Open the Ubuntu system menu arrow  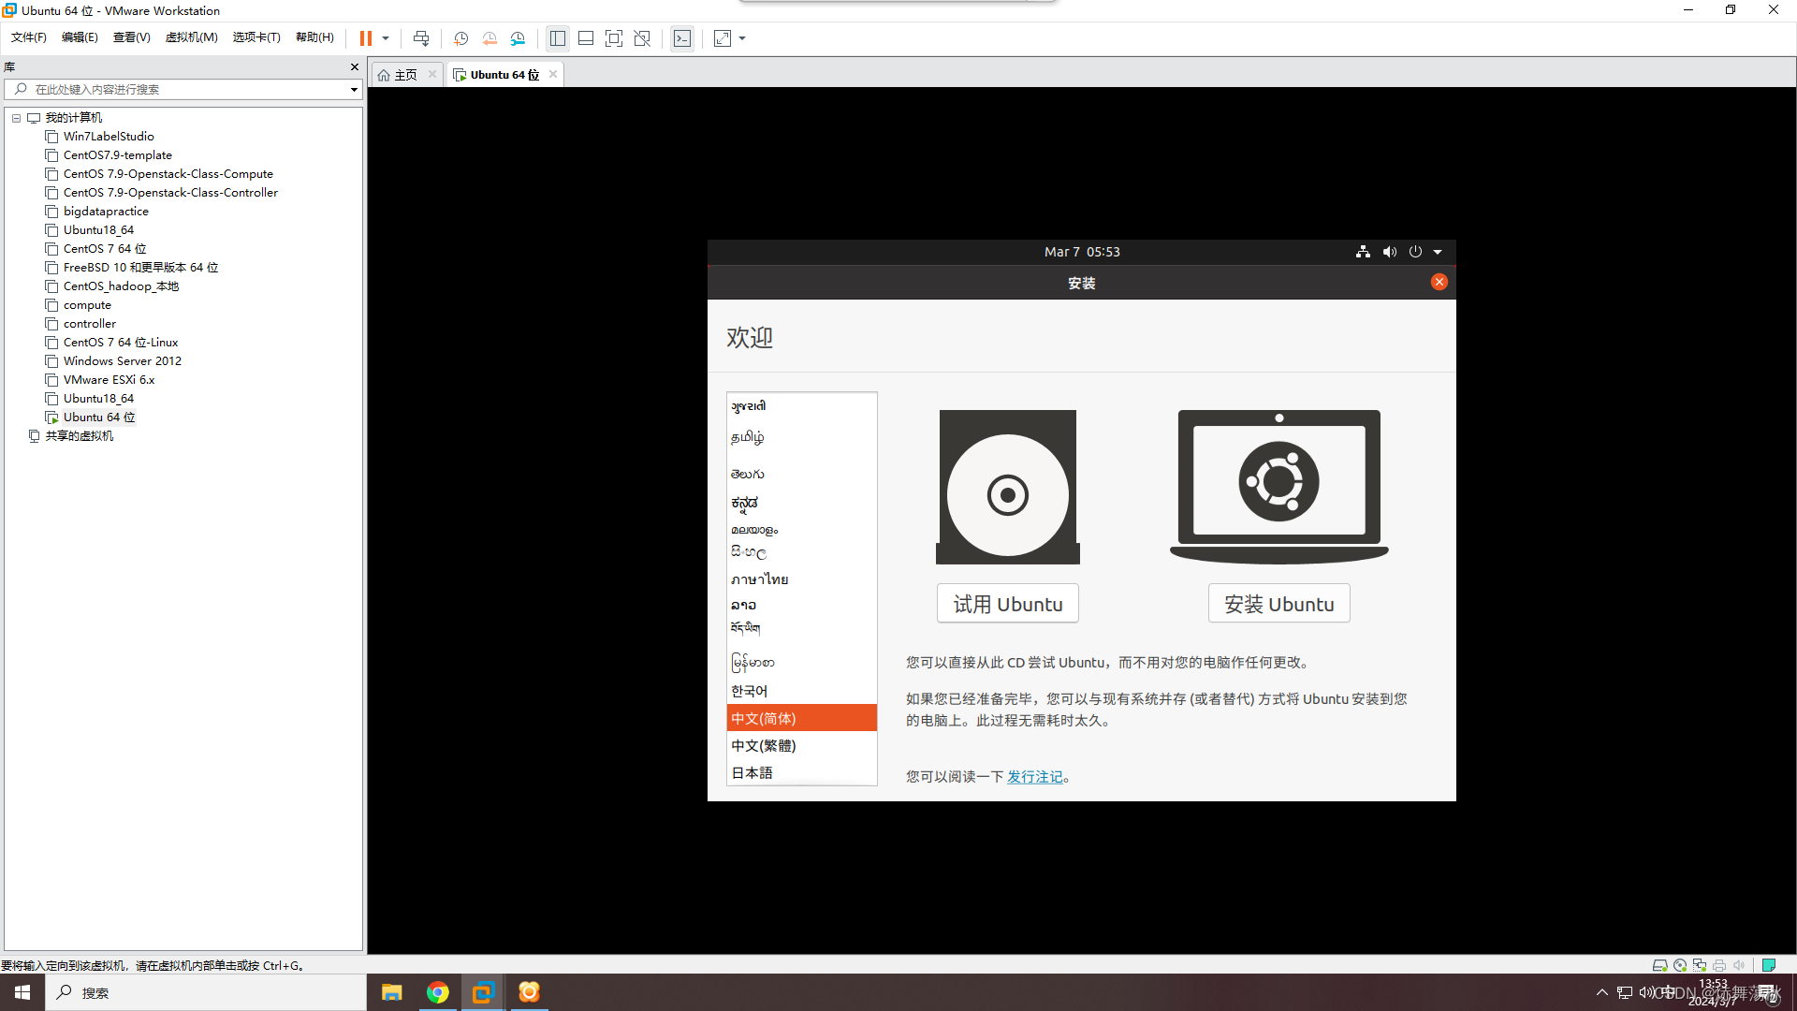pyautogui.click(x=1438, y=252)
